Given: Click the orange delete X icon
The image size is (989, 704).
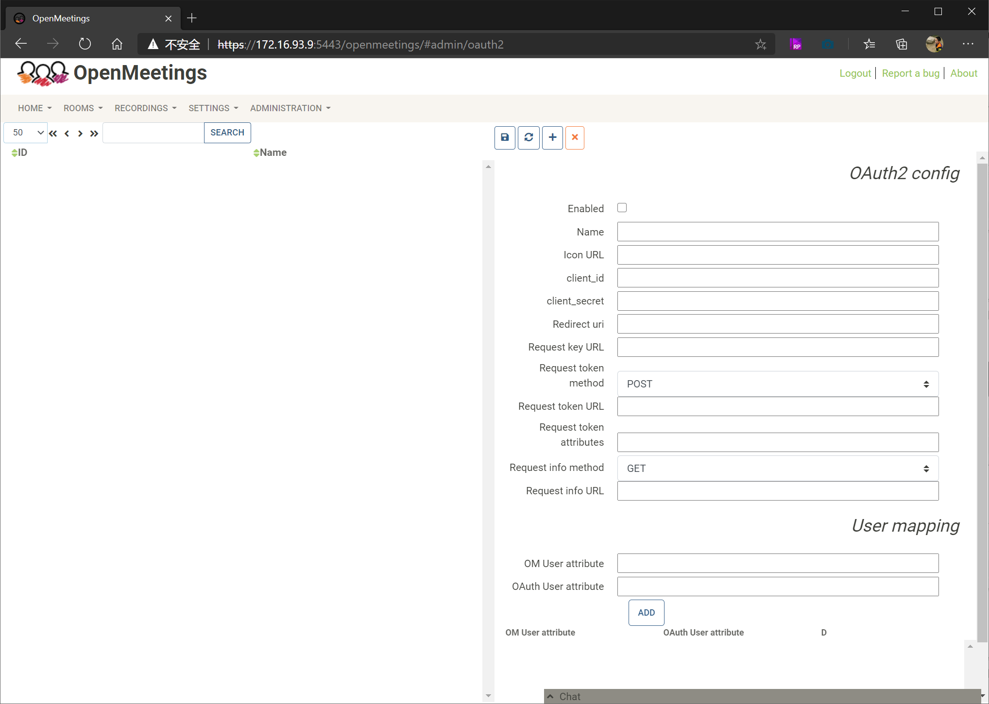Looking at the screenshot, I should (x=575, y=138).
